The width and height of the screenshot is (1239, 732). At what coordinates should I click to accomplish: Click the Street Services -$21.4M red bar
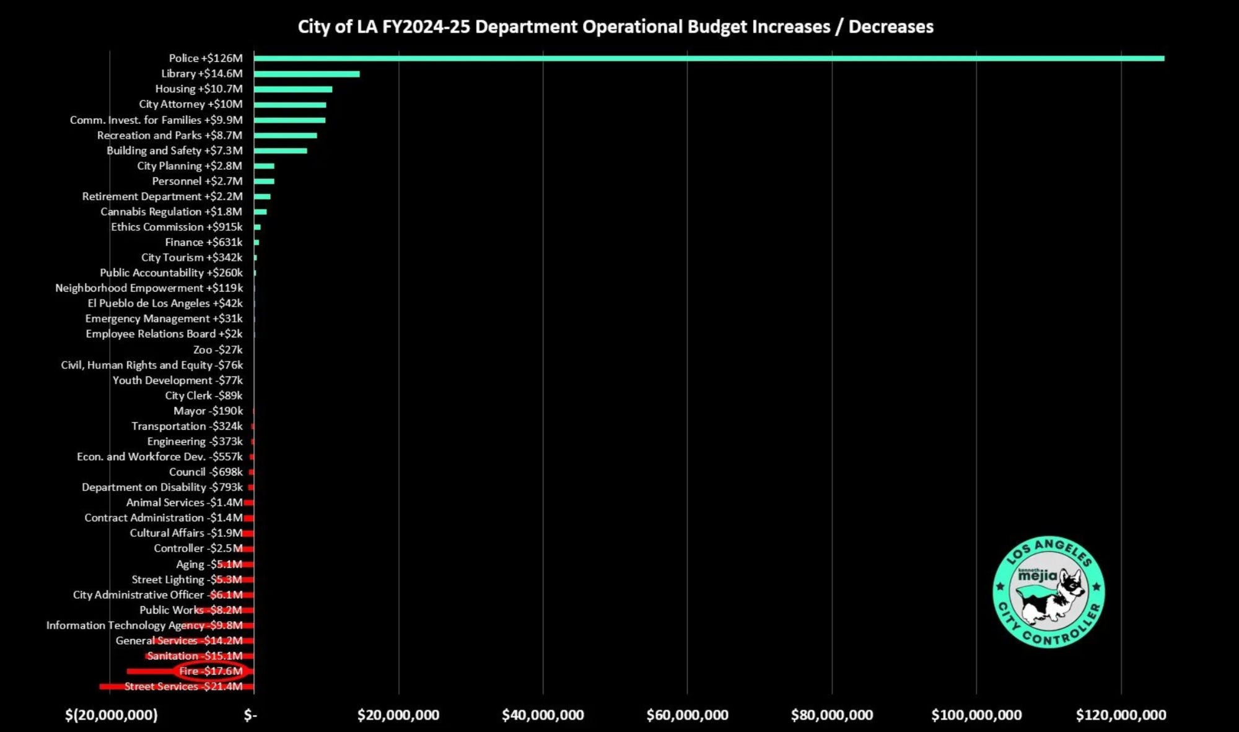pos(112,686)
